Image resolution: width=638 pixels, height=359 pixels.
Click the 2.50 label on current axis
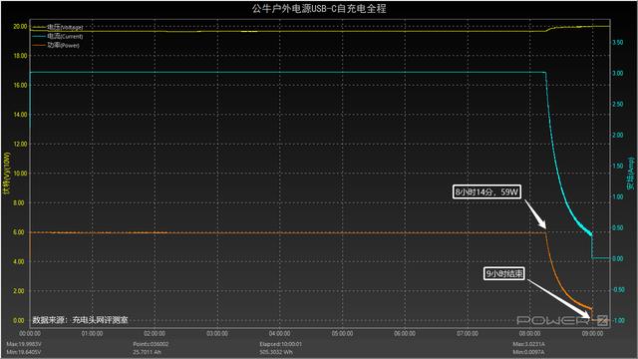coord(618,104)
